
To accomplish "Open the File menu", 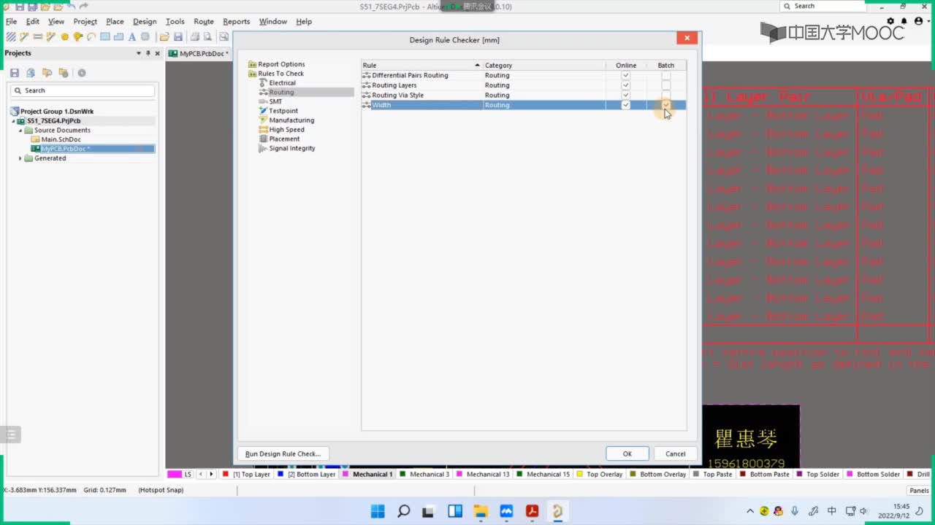I will coord(11,21).
